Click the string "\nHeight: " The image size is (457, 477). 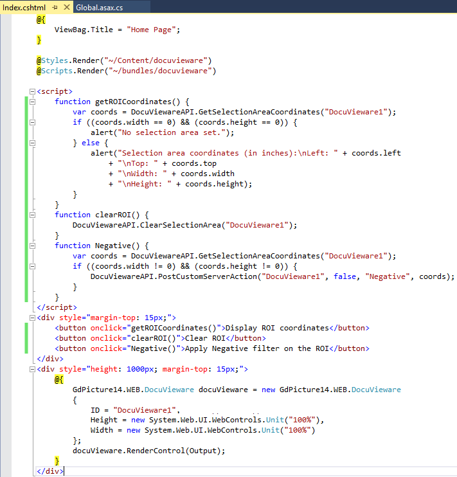(145, 184)
